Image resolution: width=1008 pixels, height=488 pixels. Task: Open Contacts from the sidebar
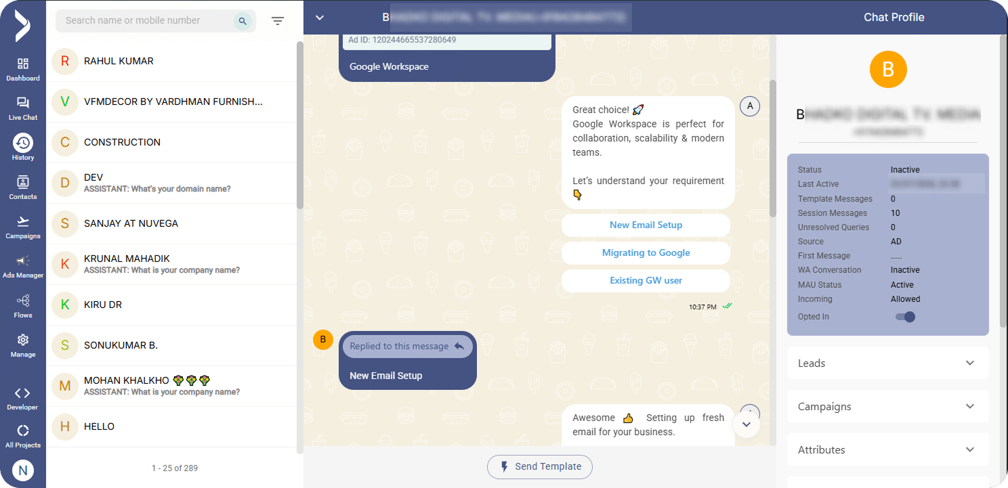tap(23, 187)
